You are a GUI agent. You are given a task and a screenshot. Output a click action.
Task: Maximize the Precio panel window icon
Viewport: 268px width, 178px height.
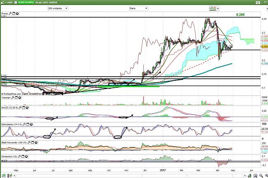point(14,14)
